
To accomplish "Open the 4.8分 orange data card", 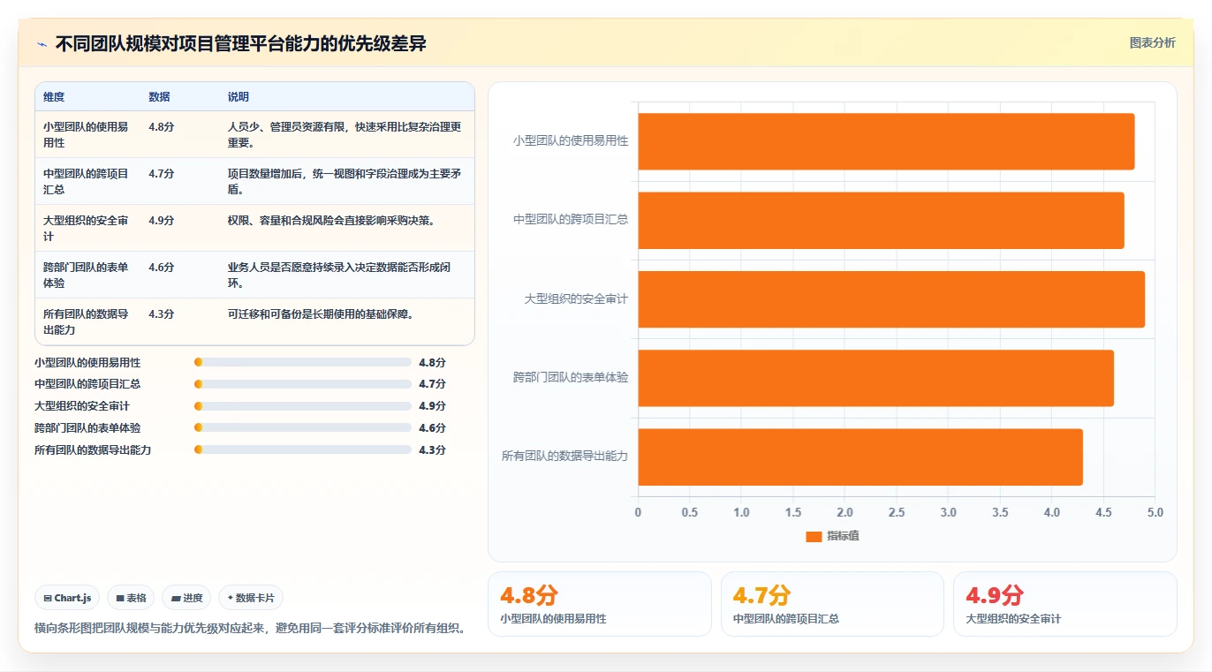I will click(600, 604).
